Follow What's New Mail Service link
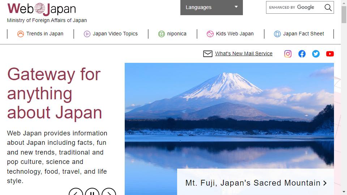 click(244, 53)
